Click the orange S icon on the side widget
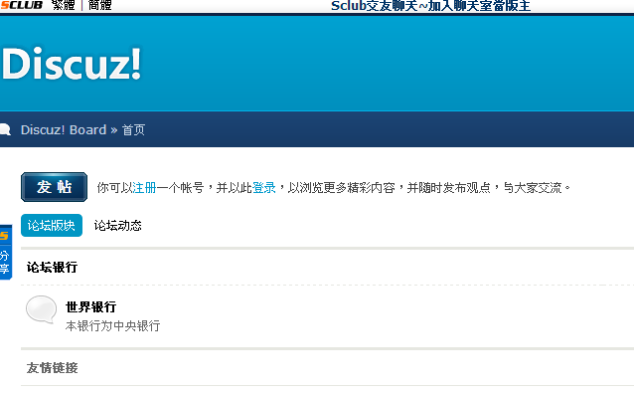 (x=4, y=236)
